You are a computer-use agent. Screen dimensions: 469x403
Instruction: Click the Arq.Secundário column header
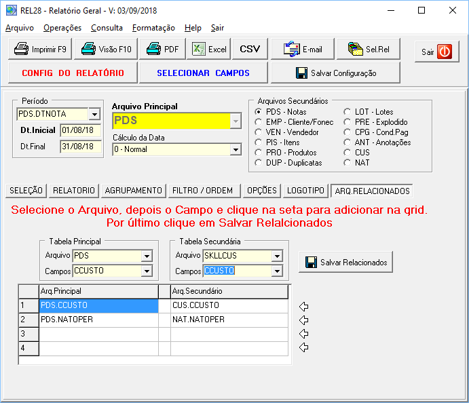pyautogui.click(x=229, y=292)
